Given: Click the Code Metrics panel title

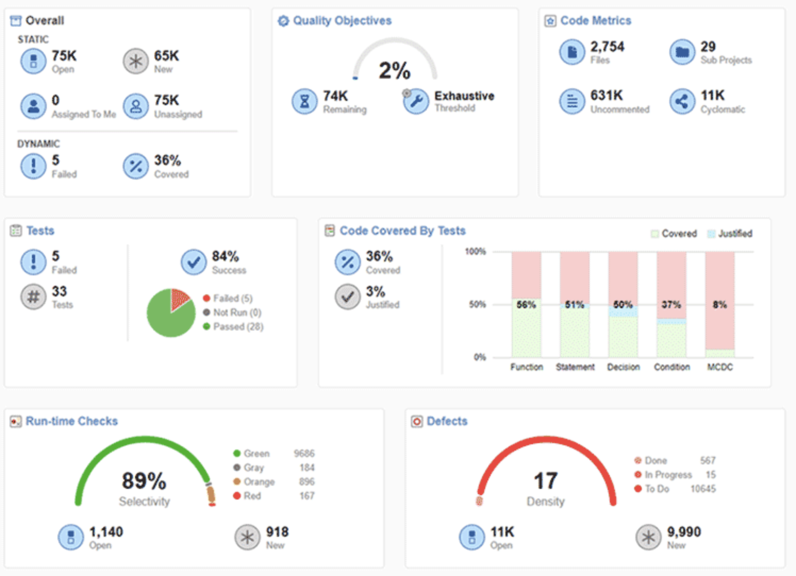Looking at the screenshot, I should click(x=595, y=21).
